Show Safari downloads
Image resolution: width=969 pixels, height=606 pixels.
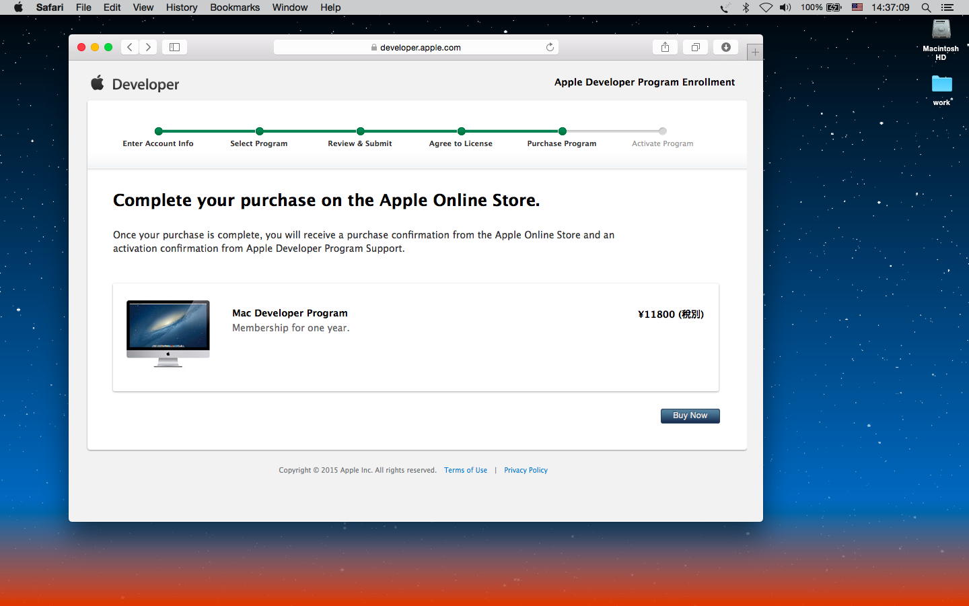click(x=725, y=47)
